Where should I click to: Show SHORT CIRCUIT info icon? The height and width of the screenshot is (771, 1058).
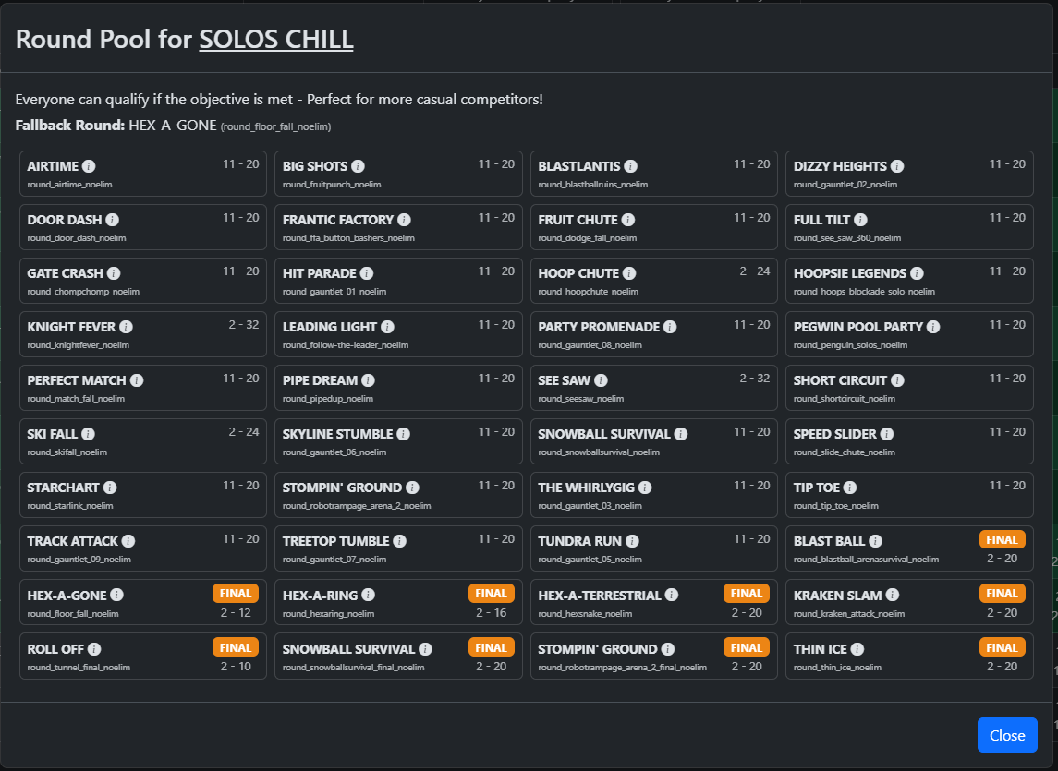point(897,380)
